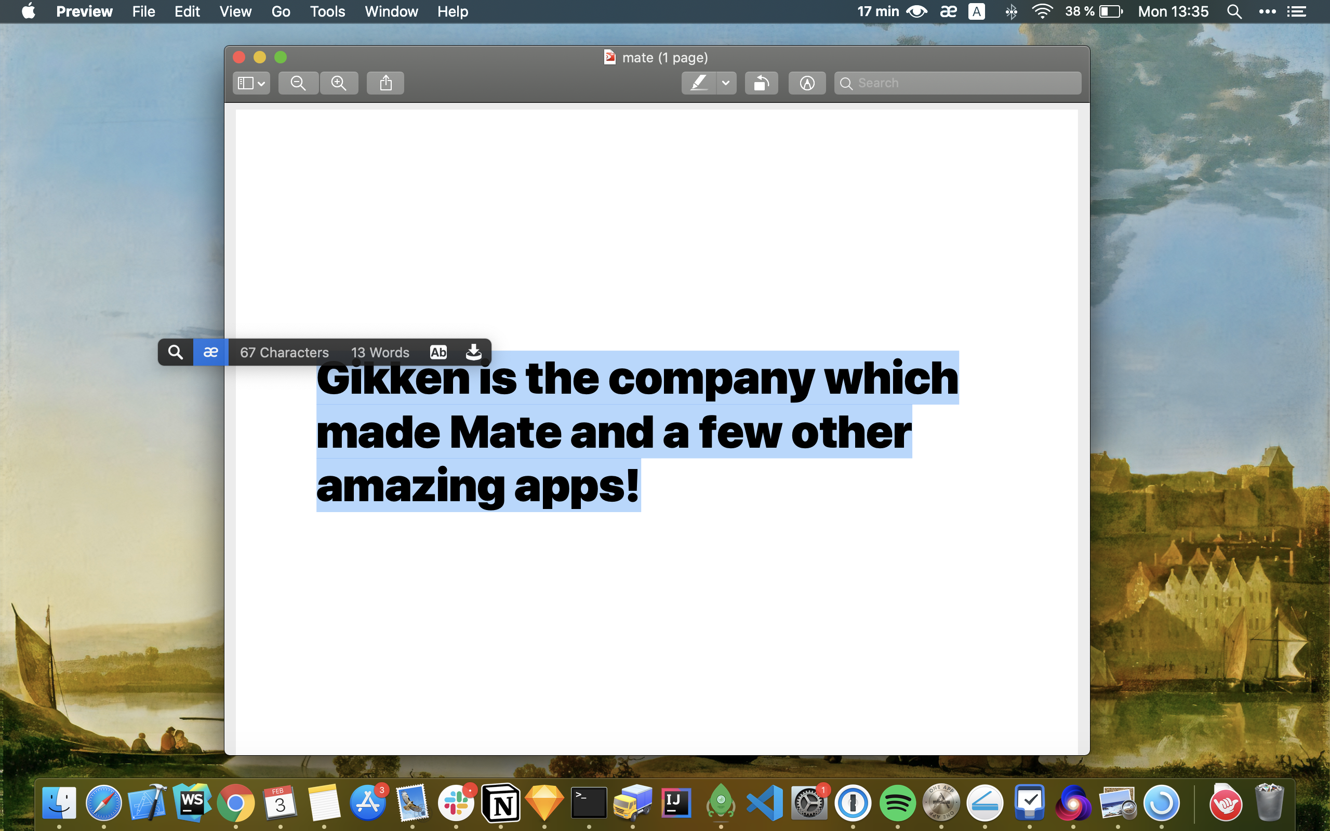Click the Ab text case icon

click(438, 352)
